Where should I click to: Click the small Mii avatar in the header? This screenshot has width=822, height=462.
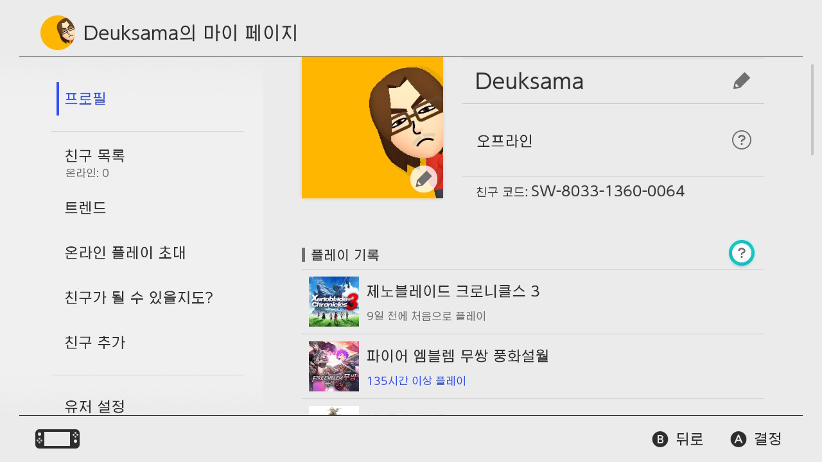pos(58,33)
